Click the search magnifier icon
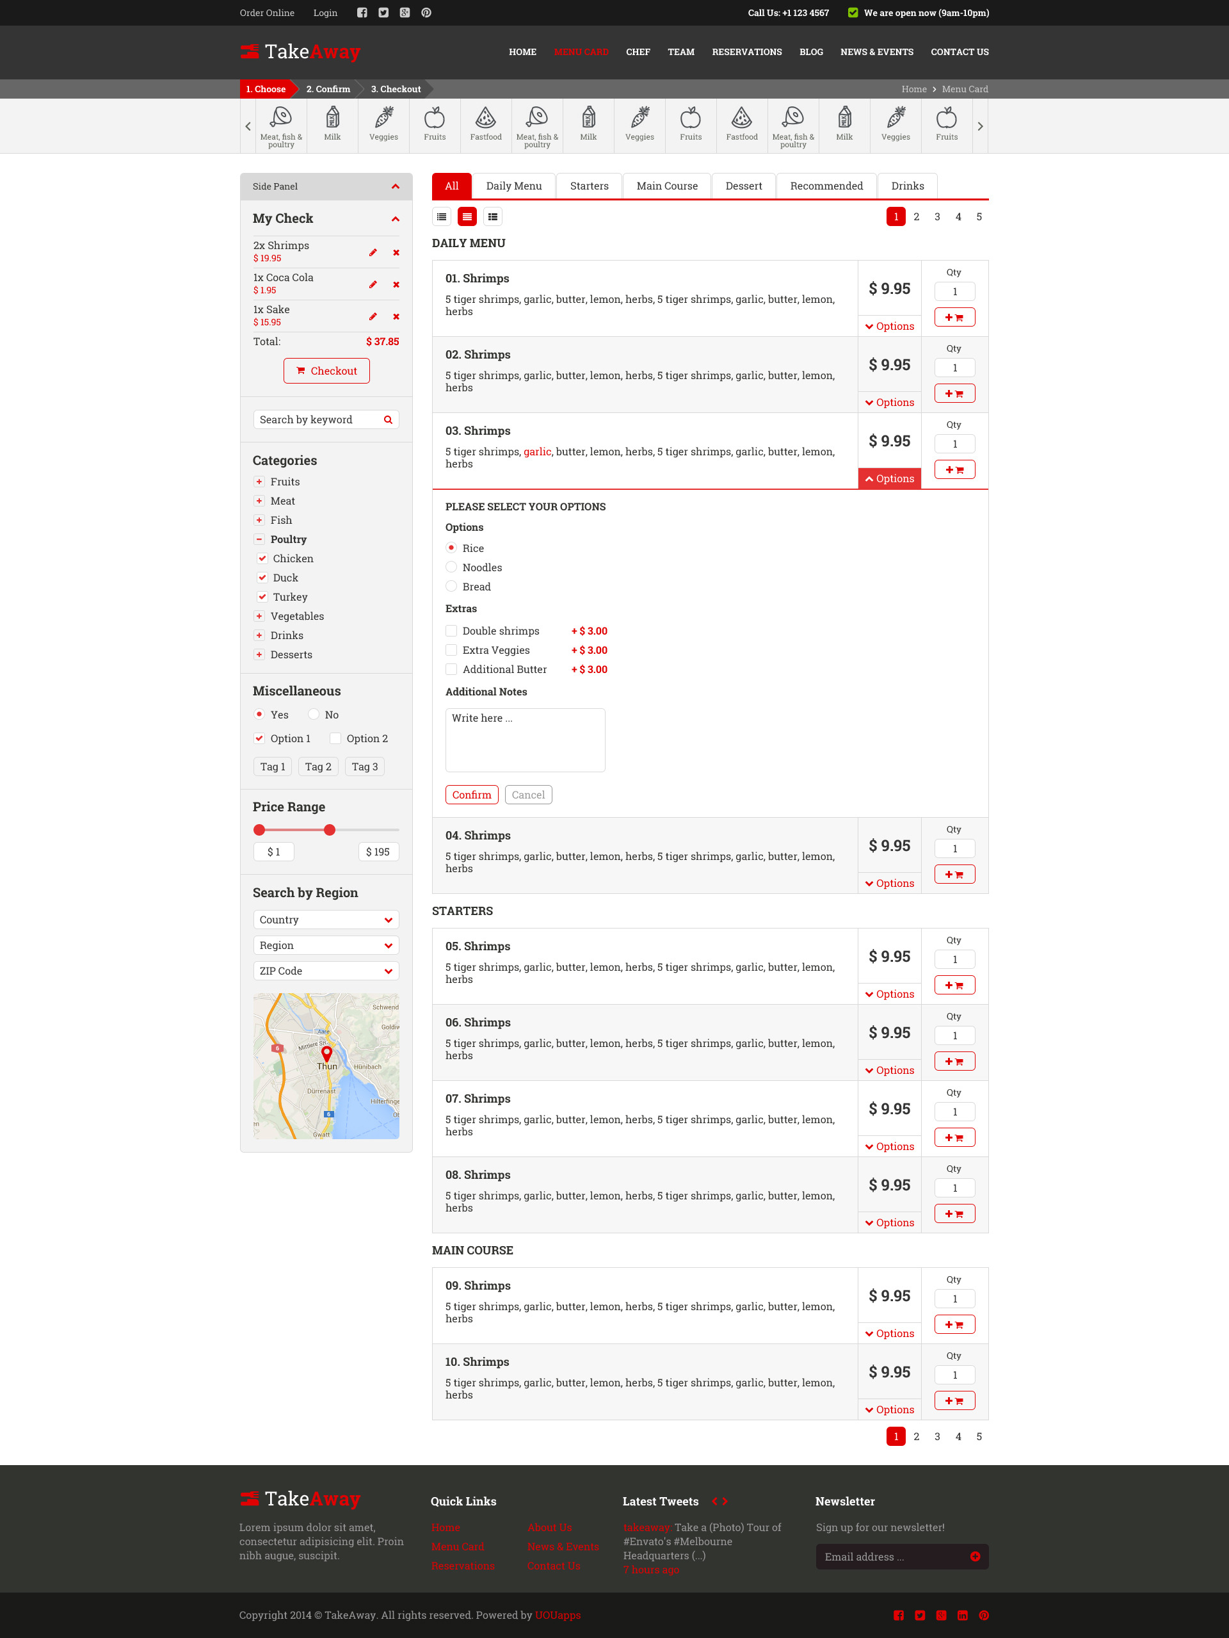 pos(388,420)
